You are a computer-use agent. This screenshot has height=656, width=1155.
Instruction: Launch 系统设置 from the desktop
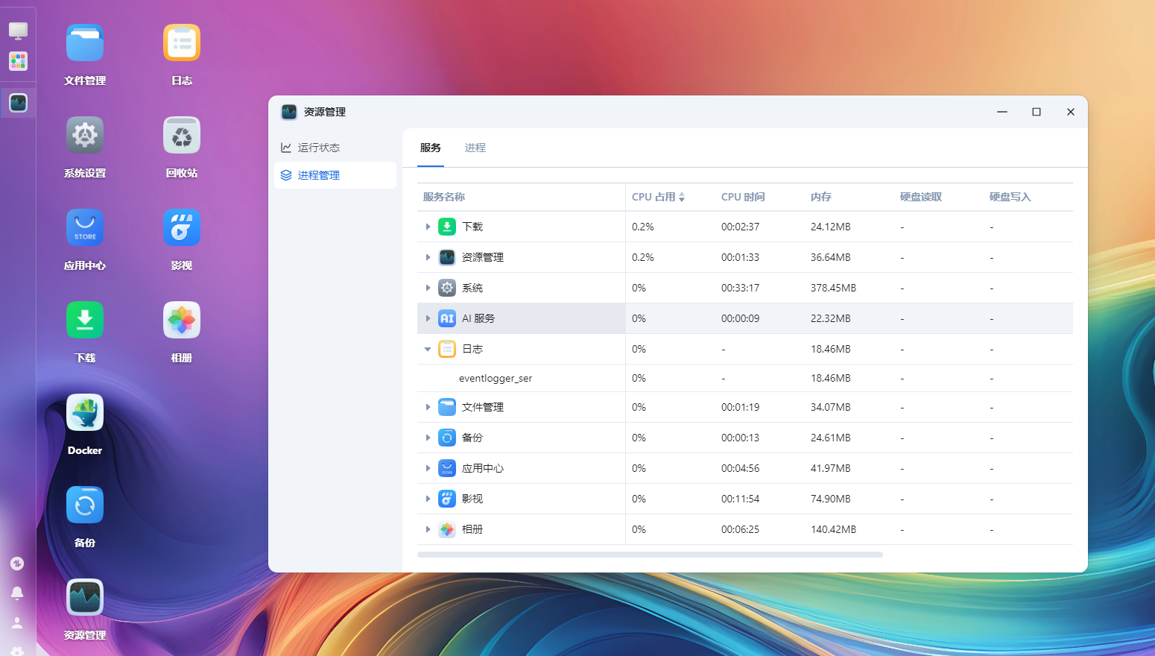pyautogui.click(x=85, y=136)
